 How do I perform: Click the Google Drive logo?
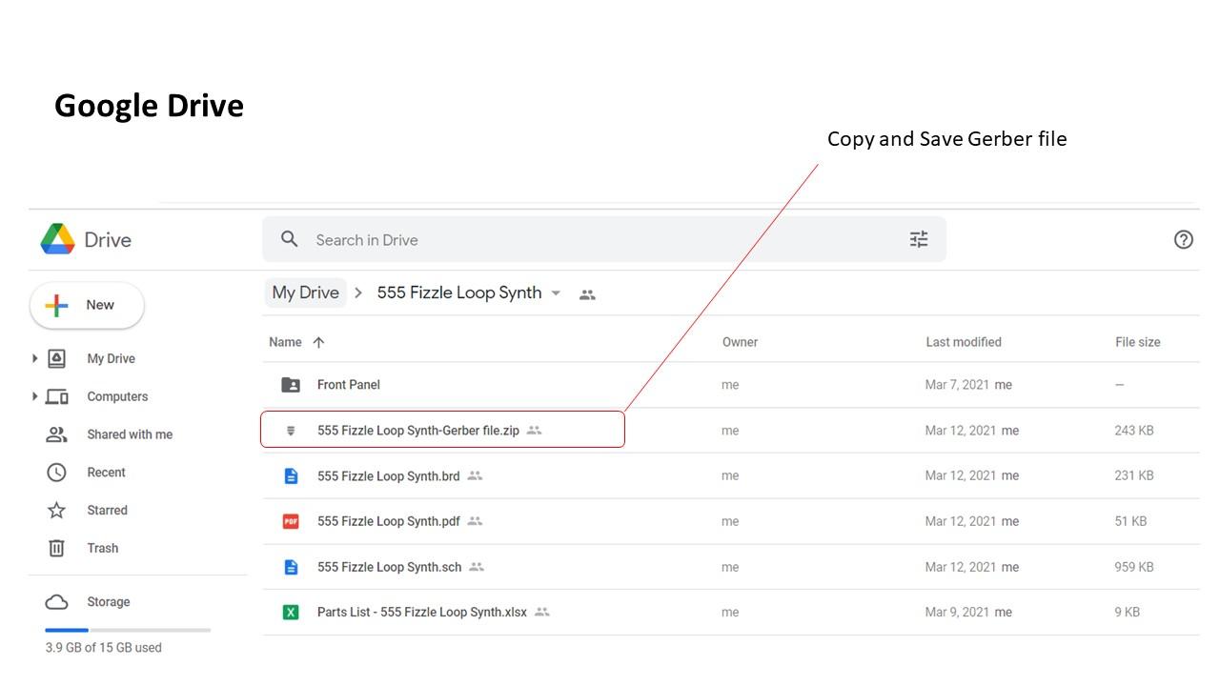pyautogui.click(x=57, y=239)
